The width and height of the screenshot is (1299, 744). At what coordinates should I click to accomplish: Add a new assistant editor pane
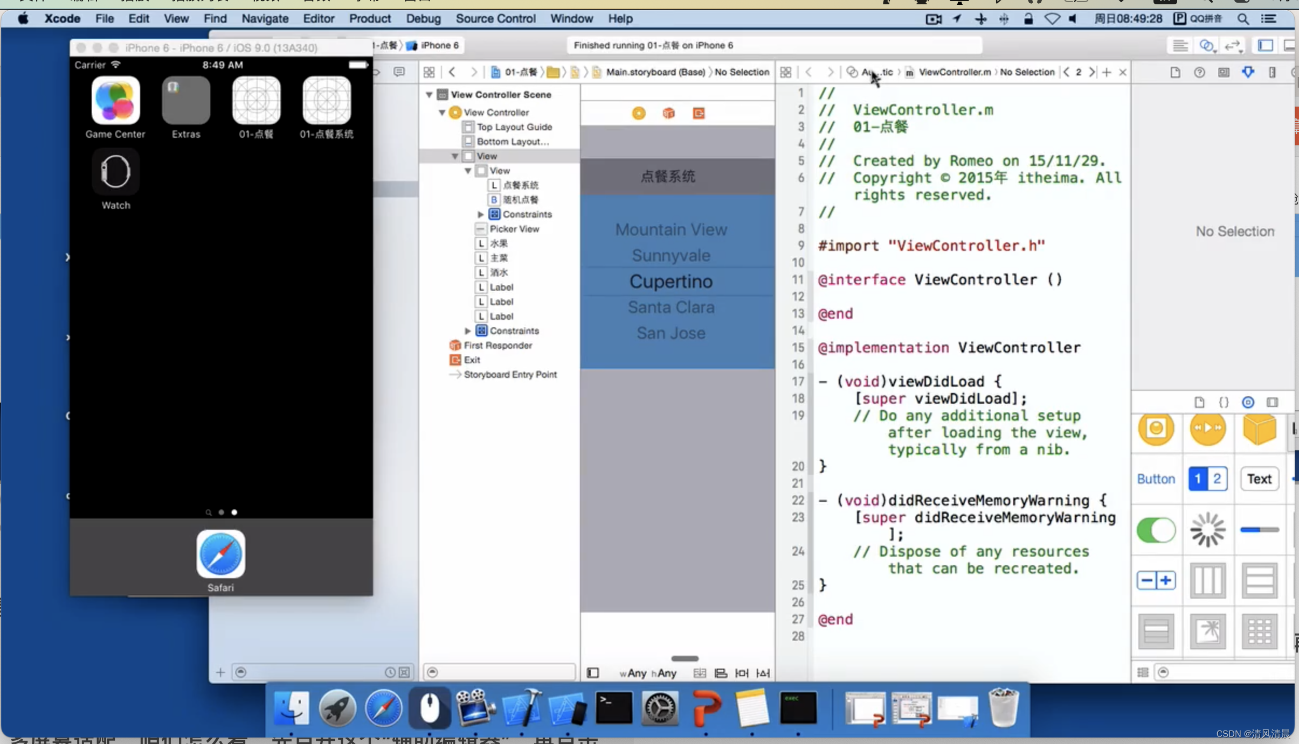(1106, 72)
